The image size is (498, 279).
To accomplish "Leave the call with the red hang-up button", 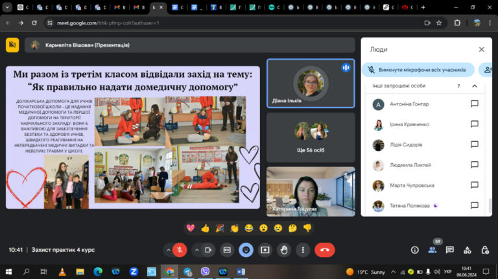I will click(325, 250).
